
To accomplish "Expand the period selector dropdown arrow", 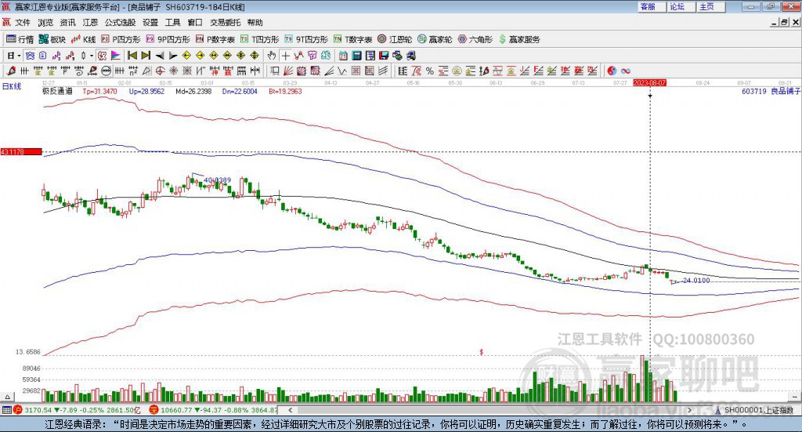I will pos(19,56).
